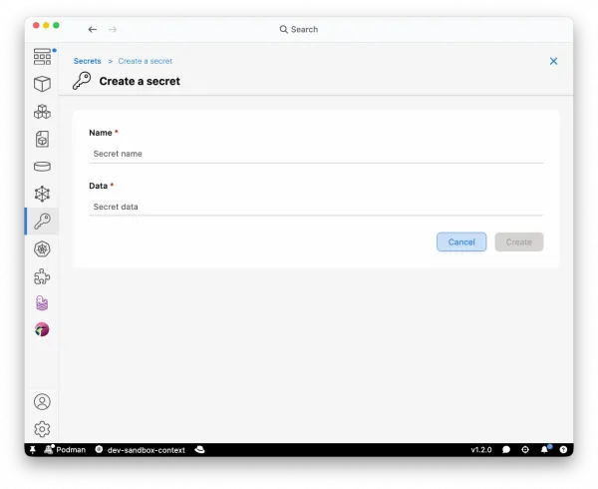
Task: Click the macOS green fullscreen button
Action: pos(56,25)
